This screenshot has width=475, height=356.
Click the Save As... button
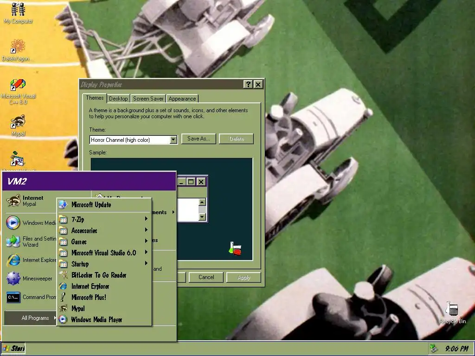[199, 139]
